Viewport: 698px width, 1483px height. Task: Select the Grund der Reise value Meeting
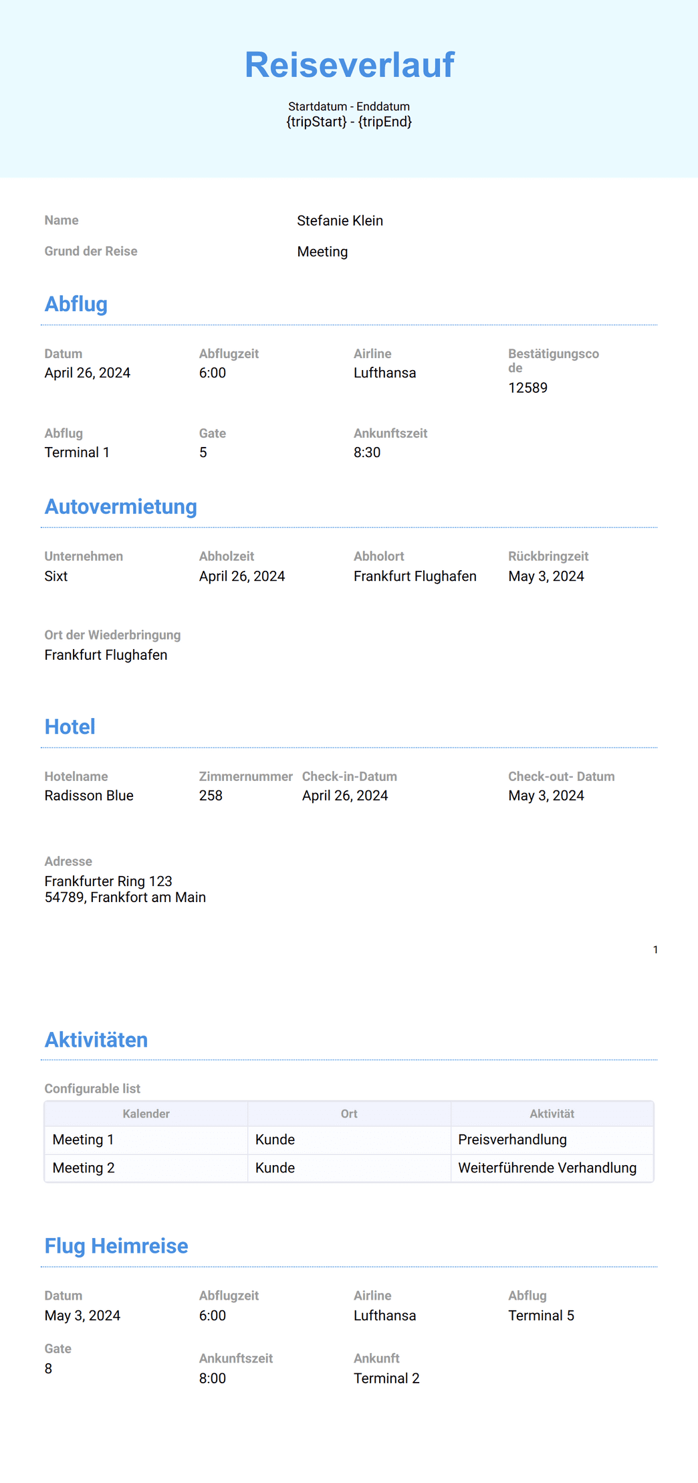(322, 252)
